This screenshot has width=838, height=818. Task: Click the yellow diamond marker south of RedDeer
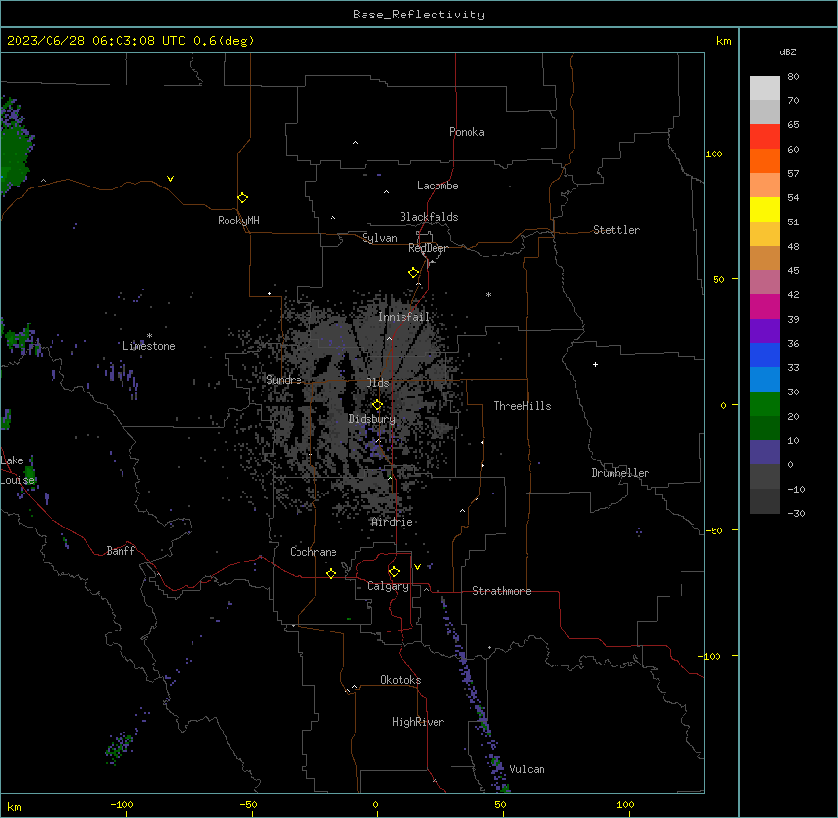[413, 273]
